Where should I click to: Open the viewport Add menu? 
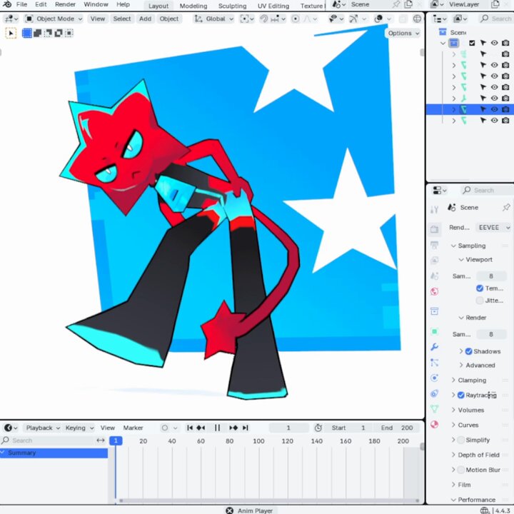145,19
